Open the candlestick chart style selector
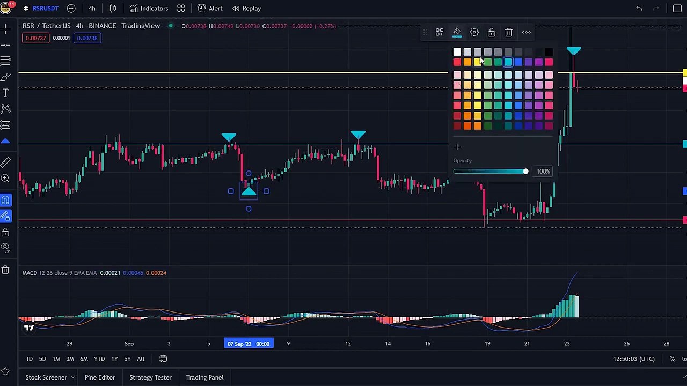Image resolution: width=687 pixels, height=386 pixels. pyautogui.click(x=113, y=8)
